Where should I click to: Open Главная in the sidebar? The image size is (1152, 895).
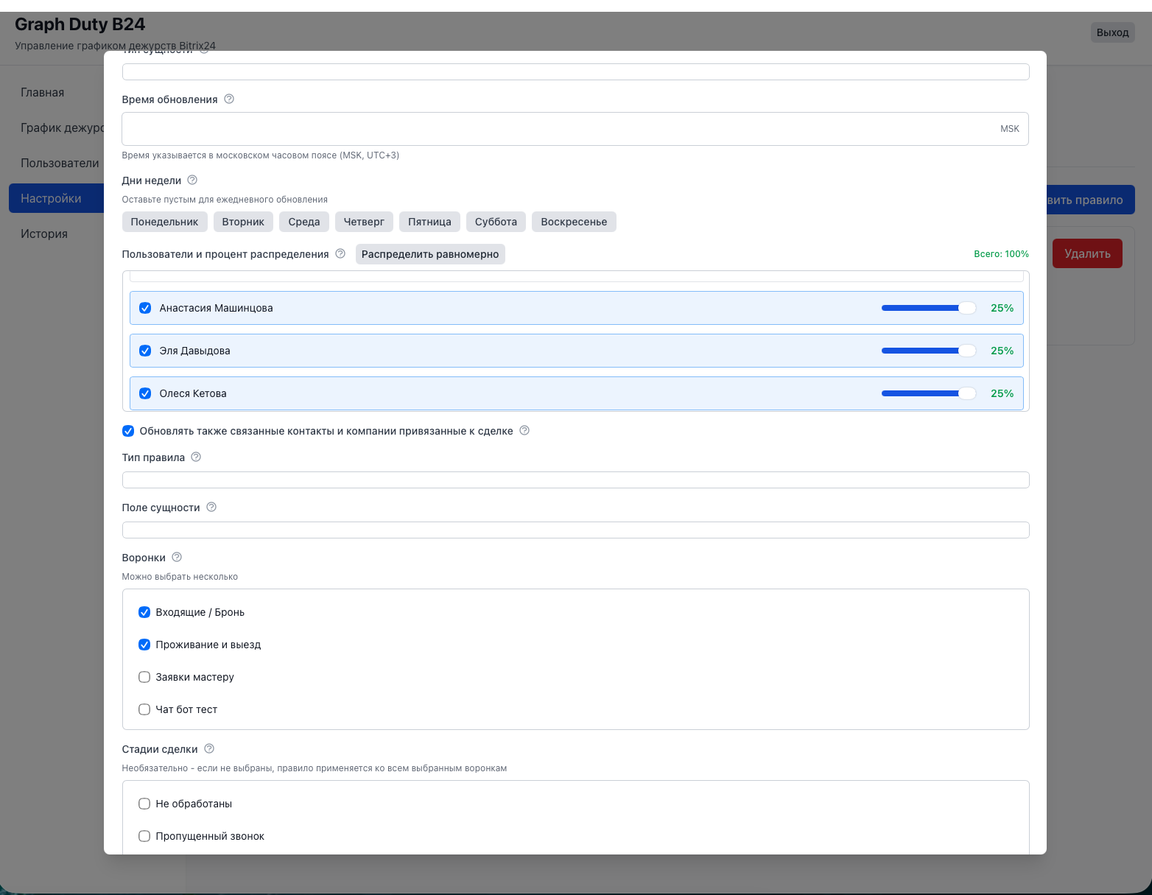(x=43, y=92)
